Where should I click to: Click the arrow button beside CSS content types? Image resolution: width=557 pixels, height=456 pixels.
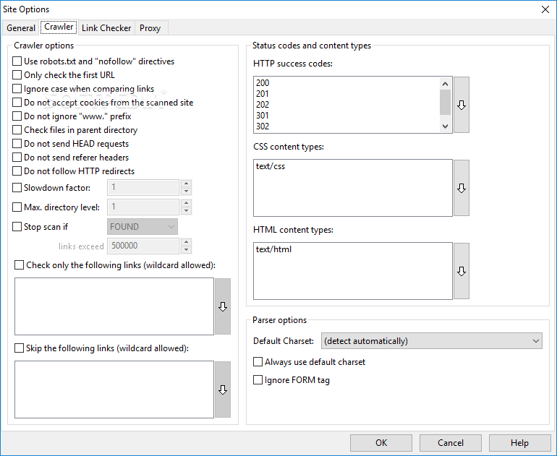462,188
